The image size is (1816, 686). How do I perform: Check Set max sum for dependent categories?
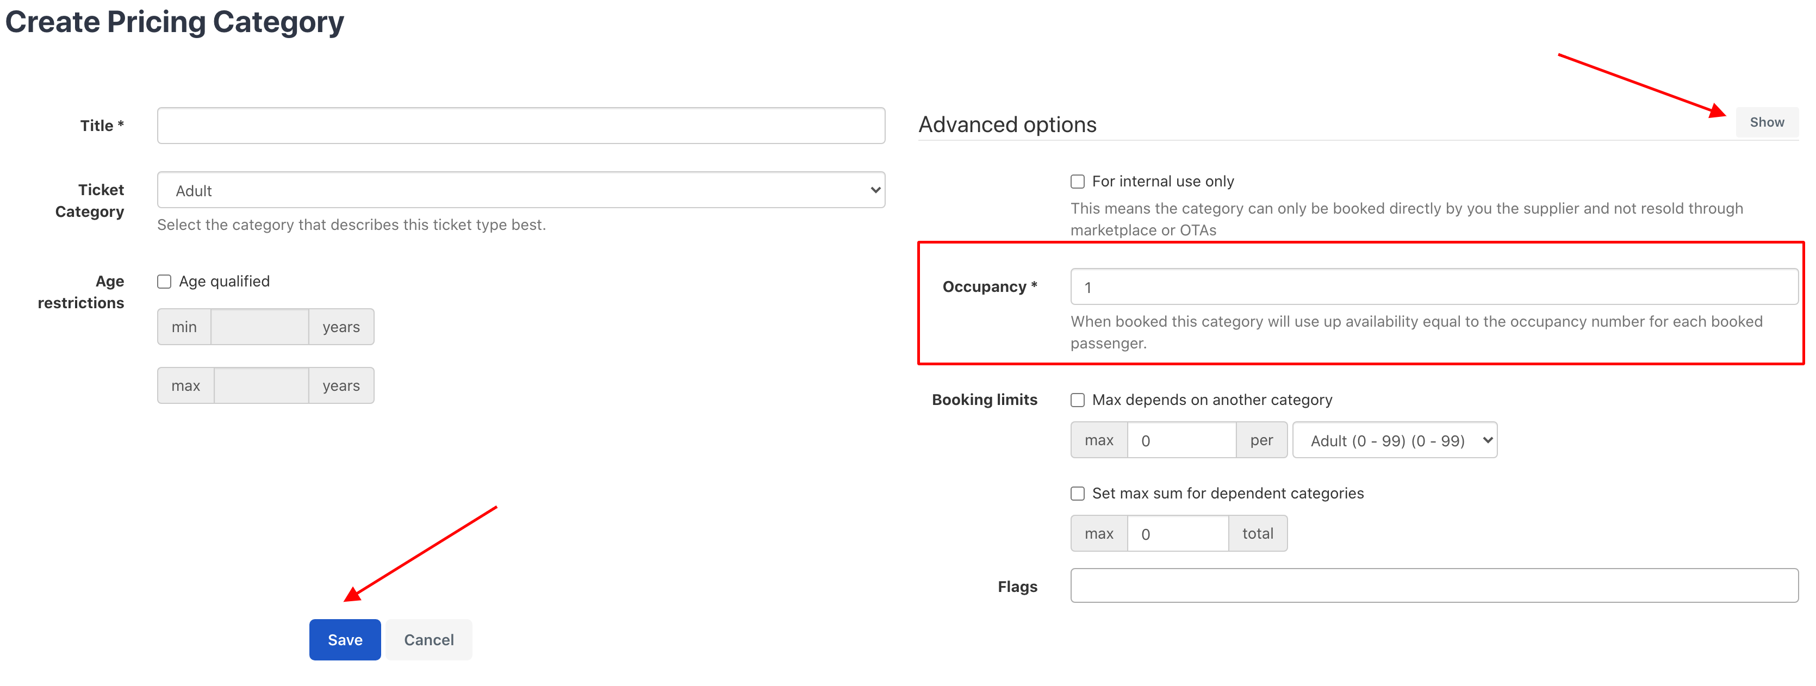(x=1077, y=494)
